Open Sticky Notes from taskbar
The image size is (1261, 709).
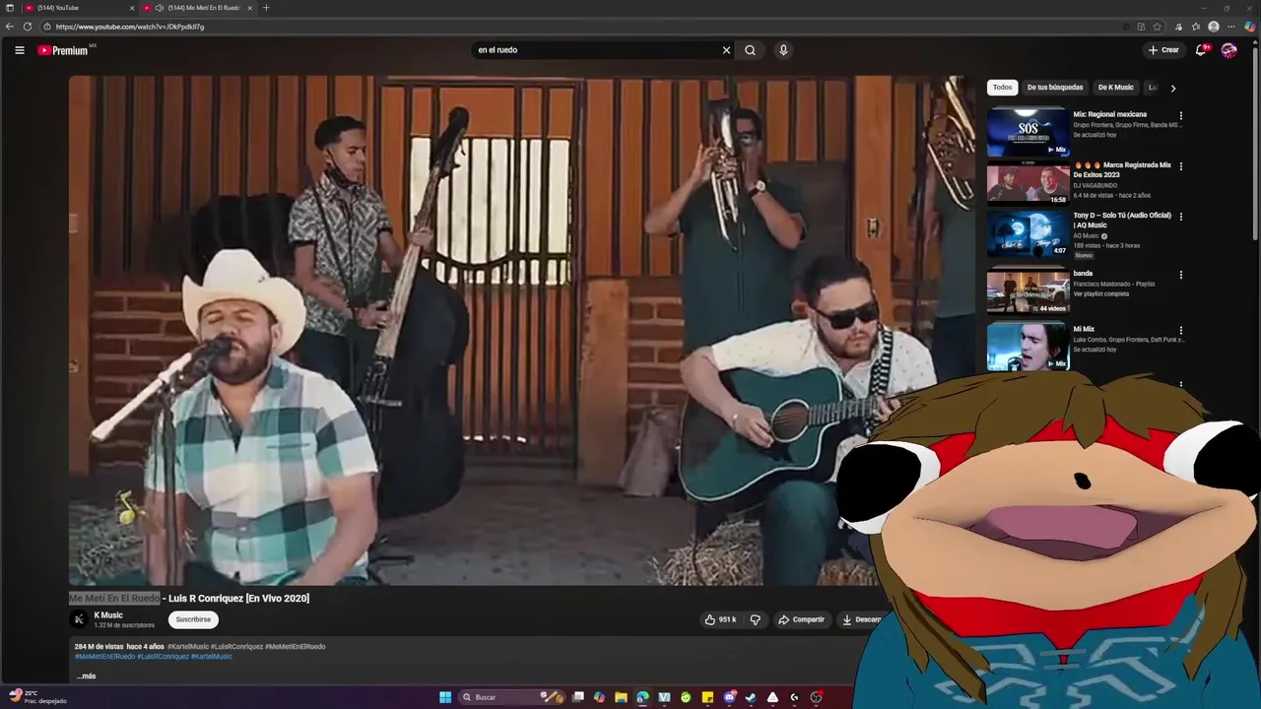707,697
